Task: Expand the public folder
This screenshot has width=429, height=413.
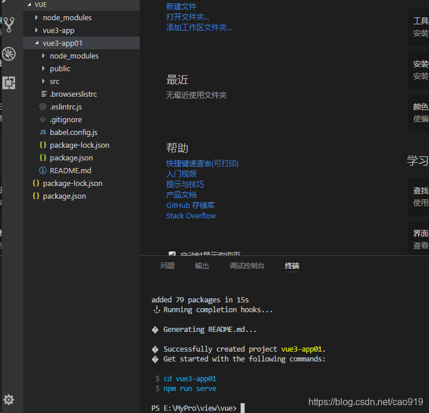Action: (43, 68)
